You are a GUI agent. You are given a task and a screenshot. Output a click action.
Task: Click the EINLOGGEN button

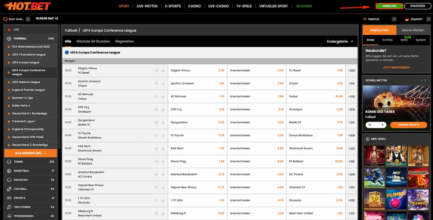[417, 6]
